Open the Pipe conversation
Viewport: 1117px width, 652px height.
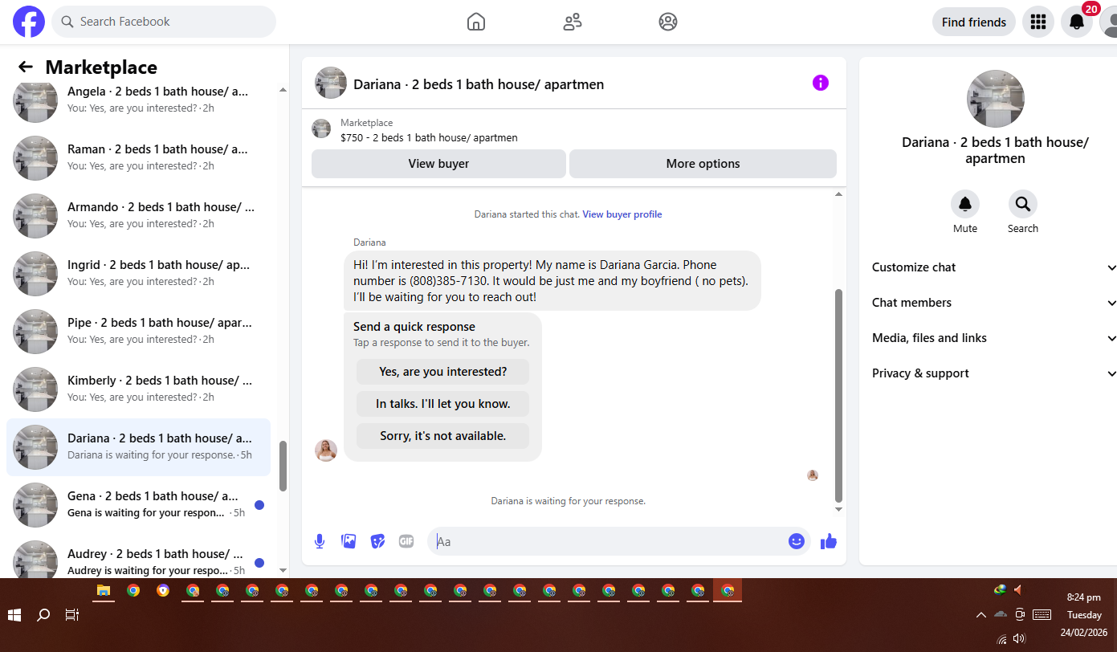pyautogui.click(x=138, y=332)
